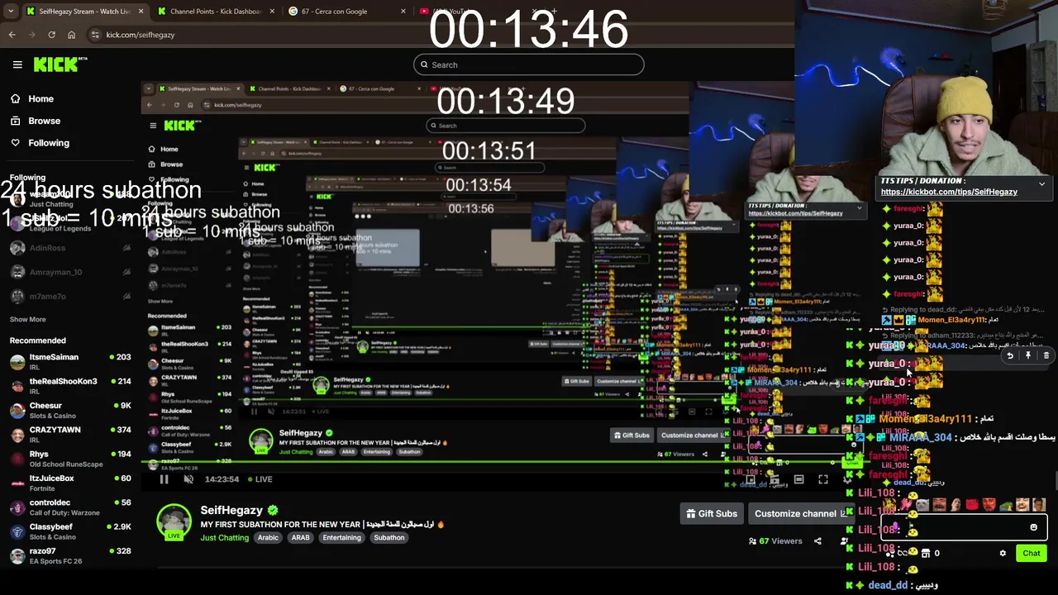
Task: Toggle theater mode in the outermost player controls
Action: pyautogui.click(x=798, y=479)
